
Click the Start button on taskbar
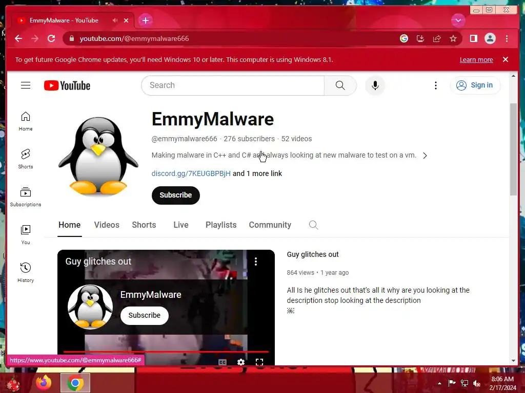(x=13, y=383)
